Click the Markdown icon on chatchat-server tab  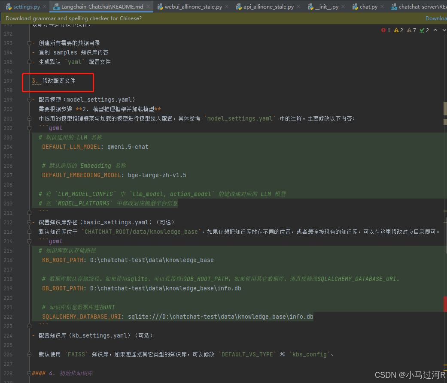[394, 6]
